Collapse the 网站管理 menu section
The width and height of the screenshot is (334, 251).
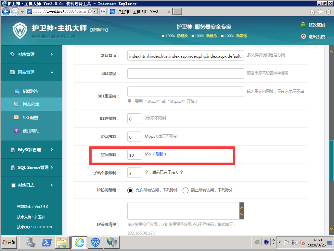click(x=32, y=72)
